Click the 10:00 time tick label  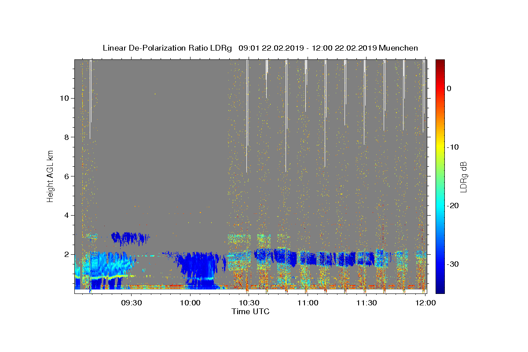(191, 303)
